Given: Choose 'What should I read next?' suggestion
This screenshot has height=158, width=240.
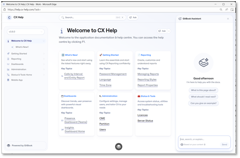Looking at the screenshot, I should [x=203, y=97].
